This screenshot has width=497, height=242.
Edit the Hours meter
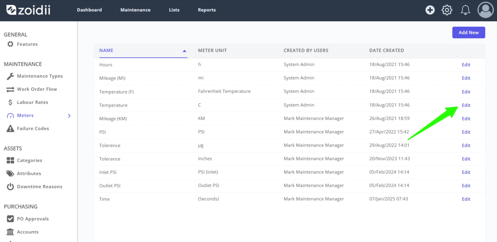tap(466, 65)
